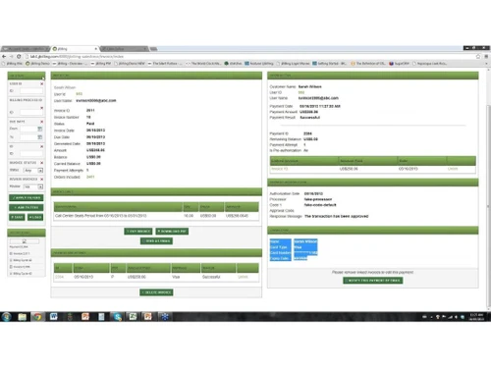Open the jBilling Demo bookmark
This screenshot has width=491, height=368.
(x=38, y=64)
